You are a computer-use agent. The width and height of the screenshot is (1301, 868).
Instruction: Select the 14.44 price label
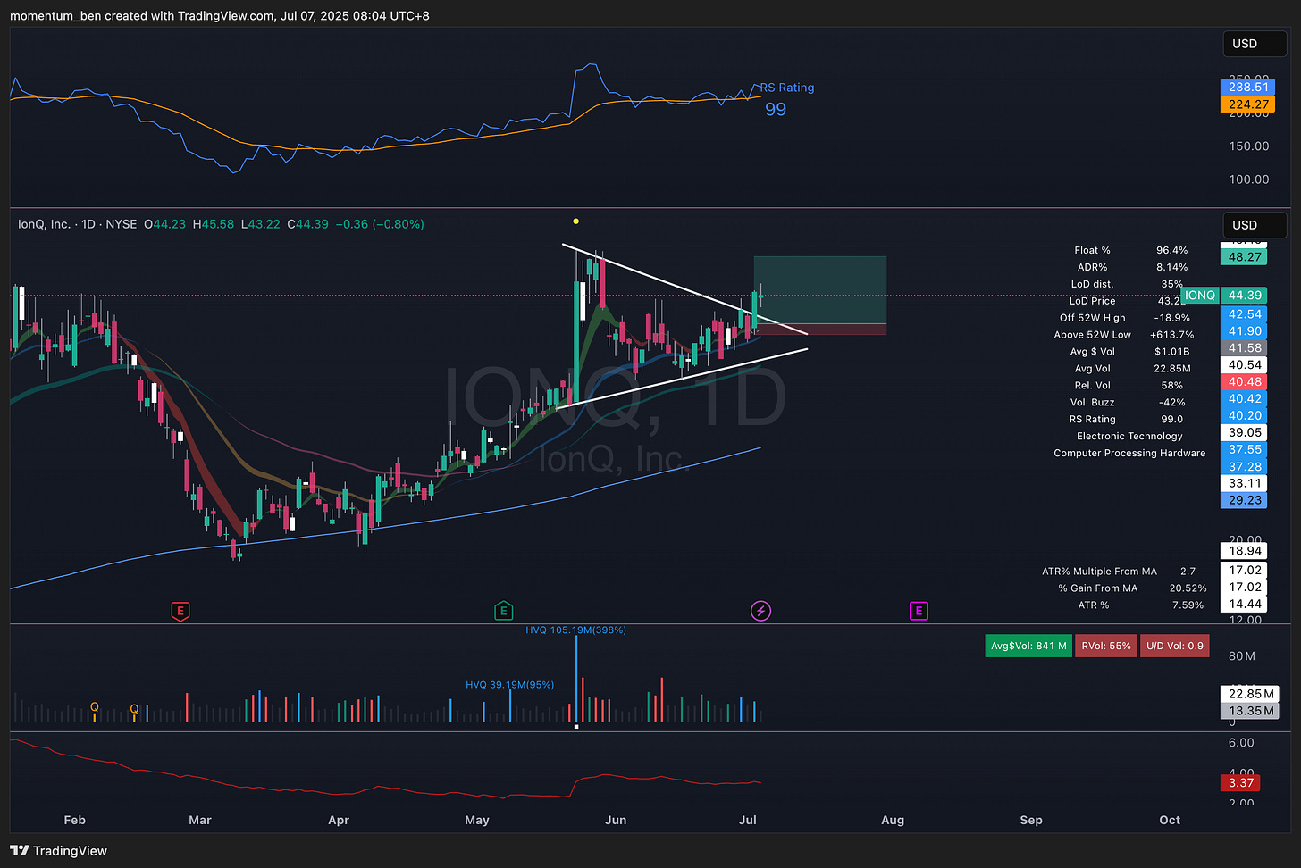(1244, 604)
